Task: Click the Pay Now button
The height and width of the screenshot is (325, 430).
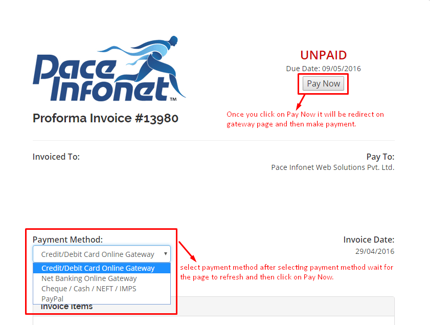Action: (323, 83)
